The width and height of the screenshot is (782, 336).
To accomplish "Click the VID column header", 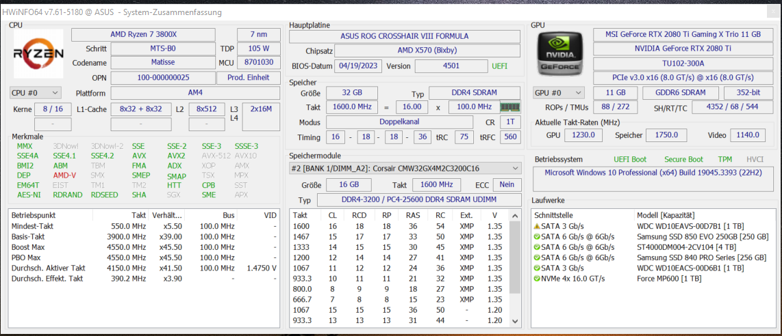I will pyautogui.click(x=258, y=216).
